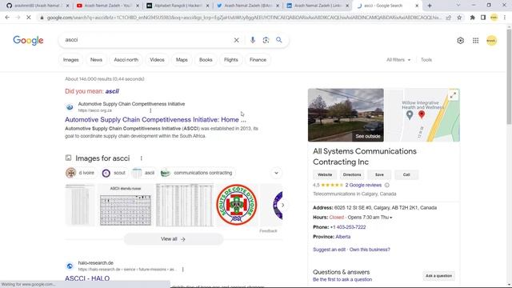
Task: Open the See outside street view photo
Action: point(346,115)
